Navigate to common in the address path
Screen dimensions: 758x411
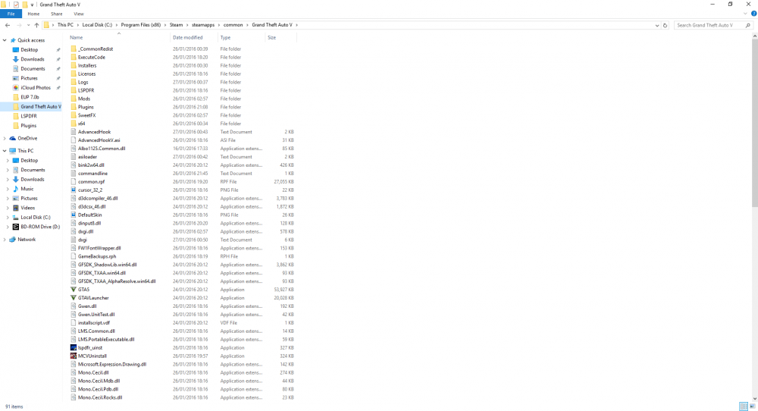click(x=233, y=25)
